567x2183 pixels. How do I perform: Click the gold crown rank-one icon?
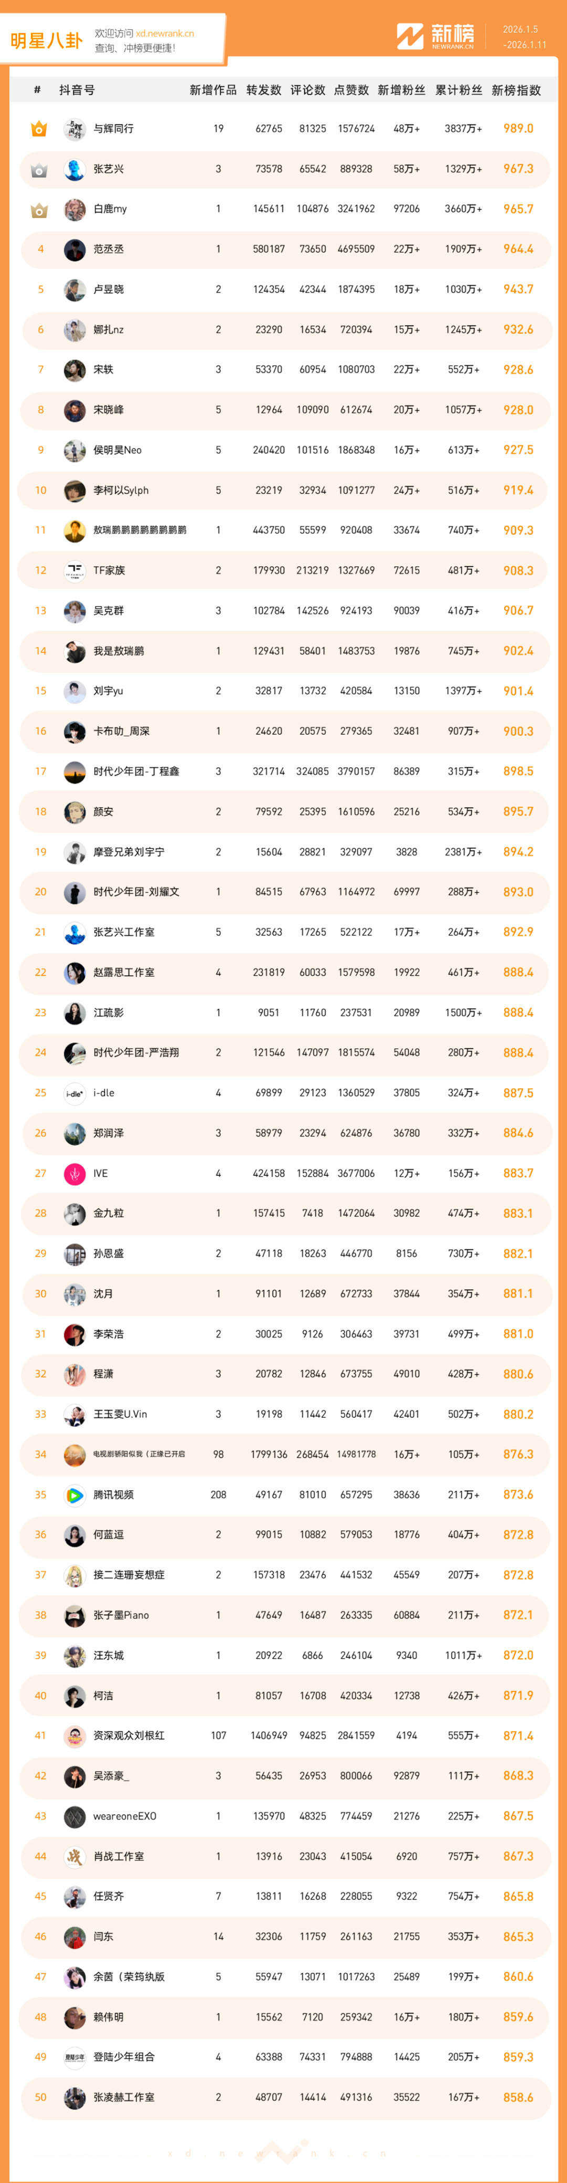[x=39, y=129]
